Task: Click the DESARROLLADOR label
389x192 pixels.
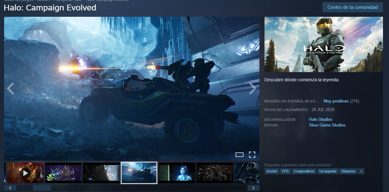Action: 280,120
